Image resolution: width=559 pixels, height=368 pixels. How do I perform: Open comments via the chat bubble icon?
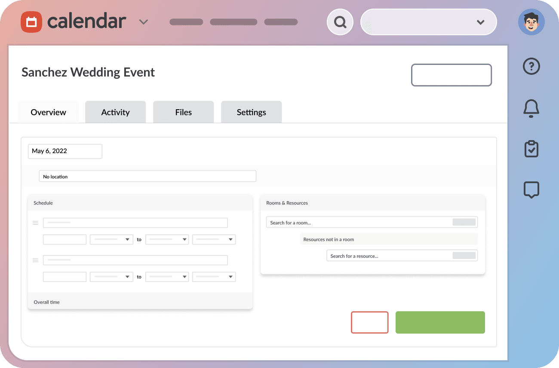[531, 189]
